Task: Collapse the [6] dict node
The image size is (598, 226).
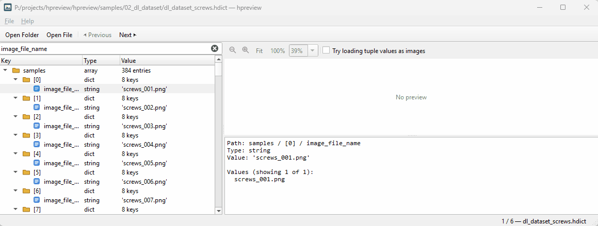Action: [x=15, y=190]
